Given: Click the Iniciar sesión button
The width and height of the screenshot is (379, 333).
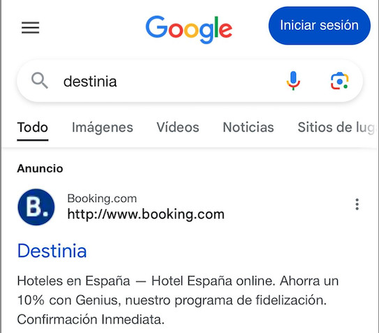Looking at the screenshot, I should [319, 26].
